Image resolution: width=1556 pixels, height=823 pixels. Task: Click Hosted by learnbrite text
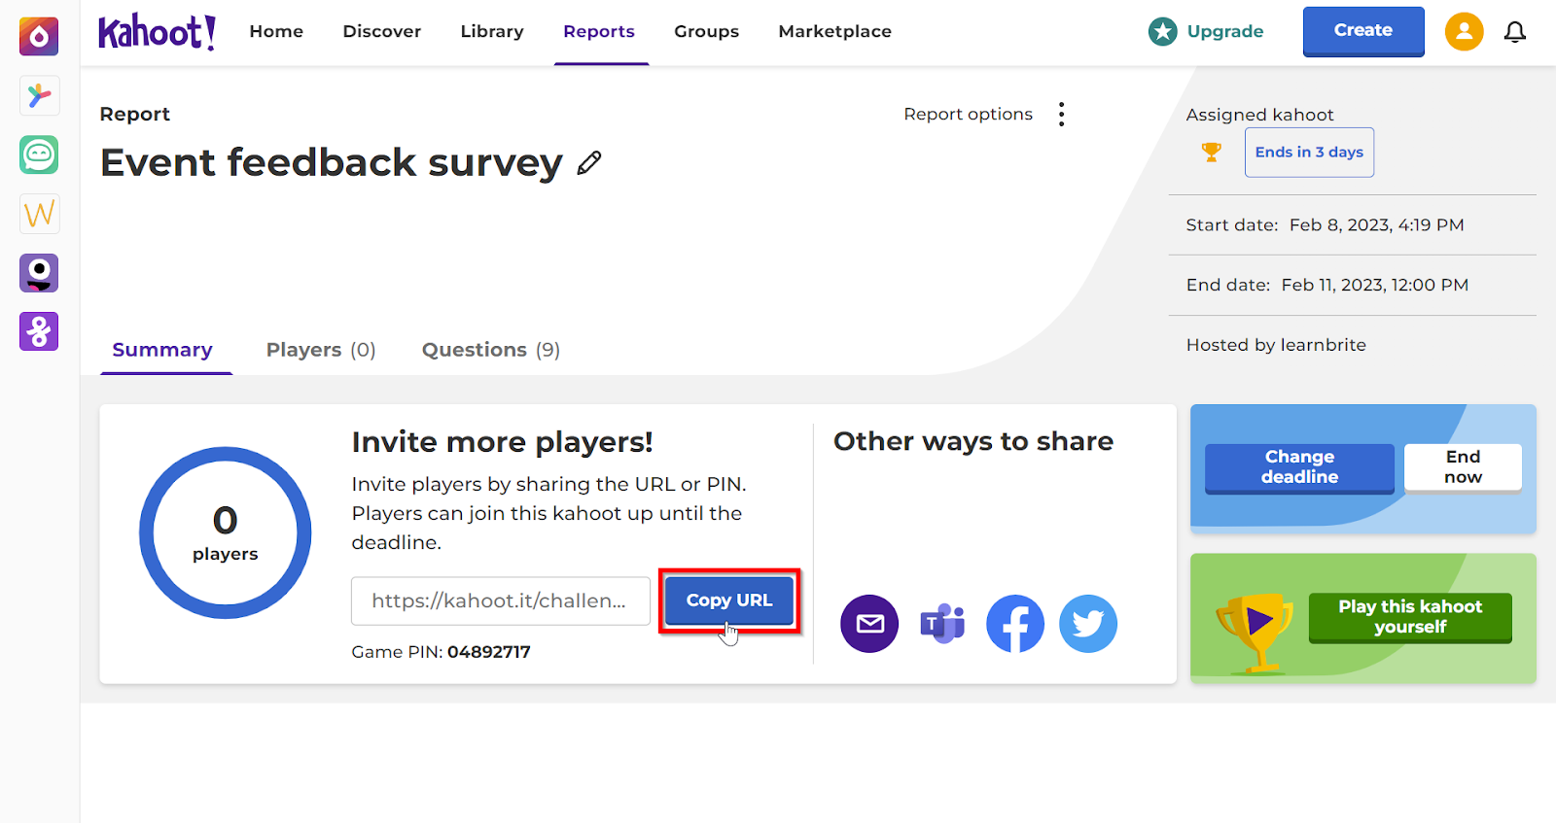coord(1276,345)
